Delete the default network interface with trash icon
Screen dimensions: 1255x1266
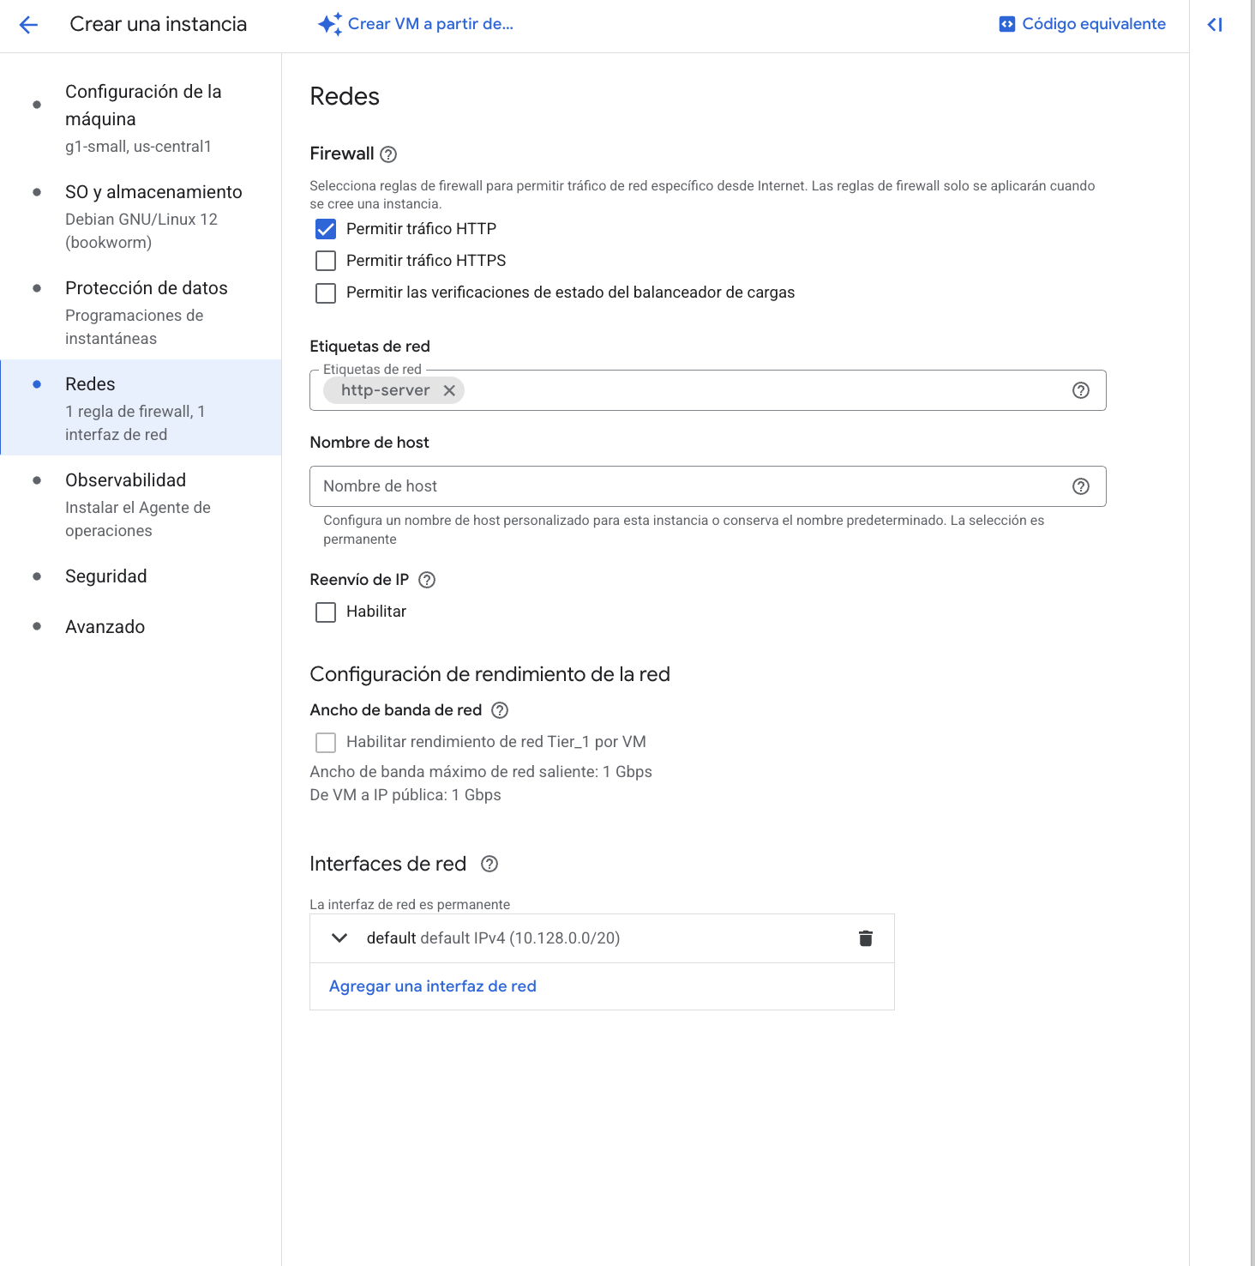tap(865, 937)
